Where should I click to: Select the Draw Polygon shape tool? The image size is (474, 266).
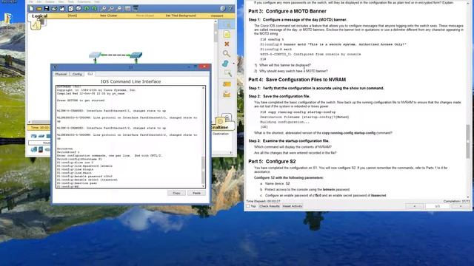(225, 64)
